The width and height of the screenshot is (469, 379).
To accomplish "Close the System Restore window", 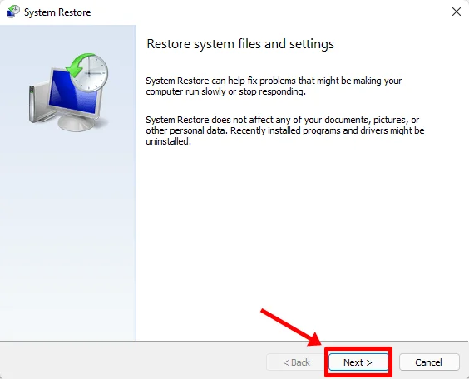I will pyautogui.click(x=457, y=12).
